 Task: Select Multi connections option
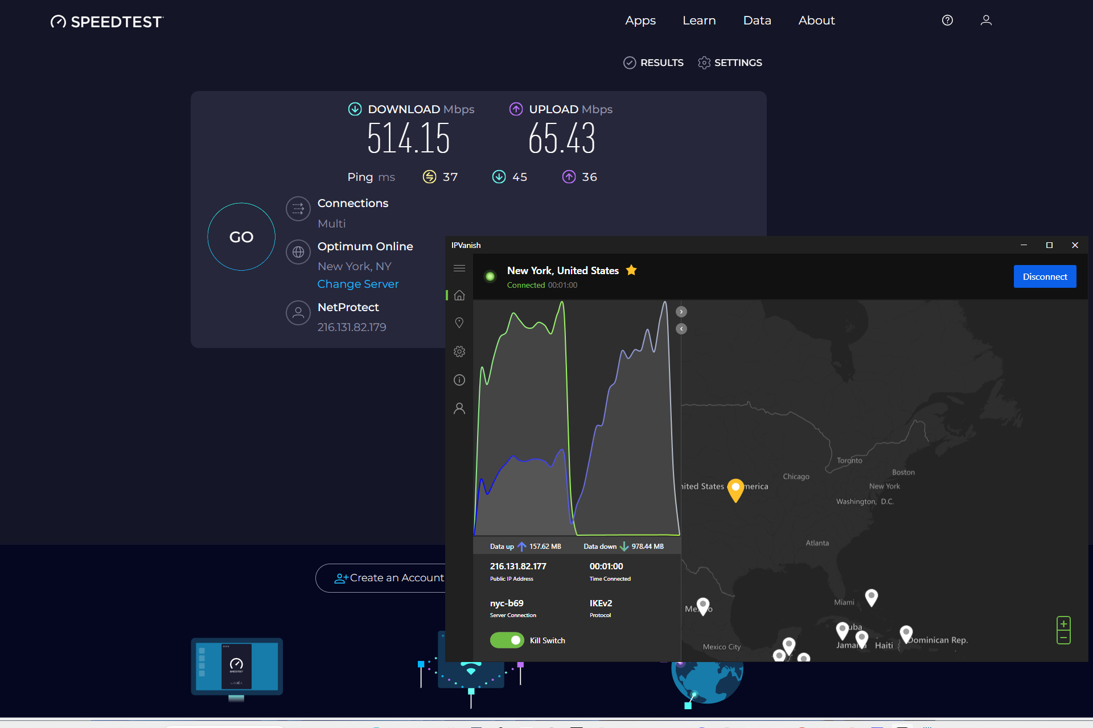(x=331, y=224)
